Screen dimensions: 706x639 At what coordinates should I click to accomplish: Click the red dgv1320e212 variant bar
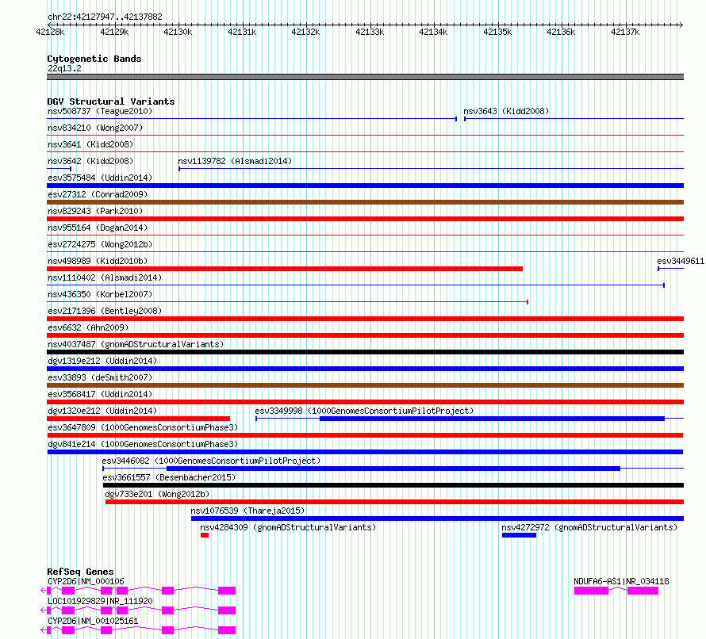(139, 419)
